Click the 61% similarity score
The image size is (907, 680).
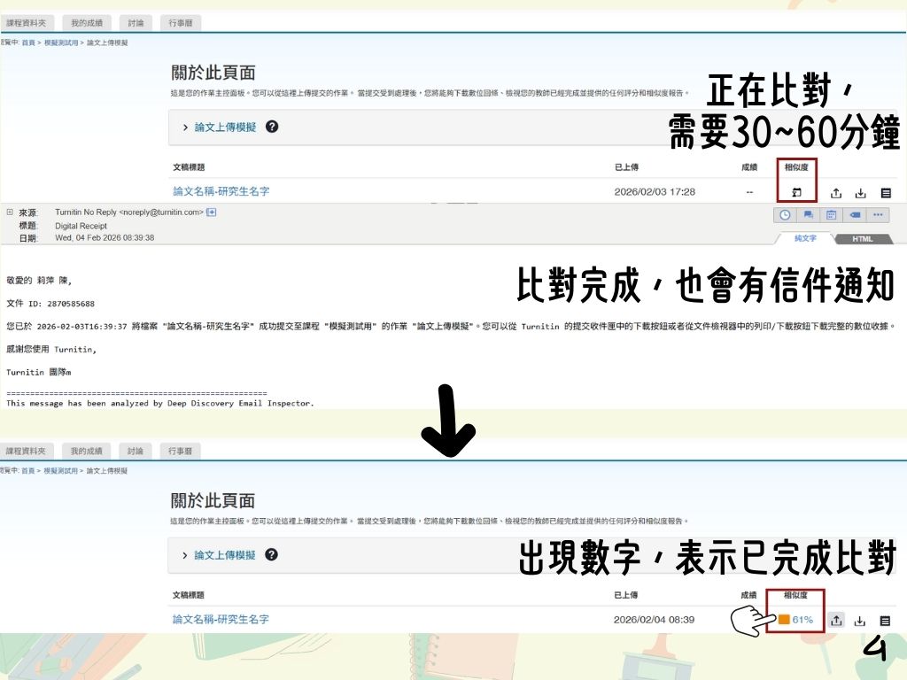(x=802, y=620)
